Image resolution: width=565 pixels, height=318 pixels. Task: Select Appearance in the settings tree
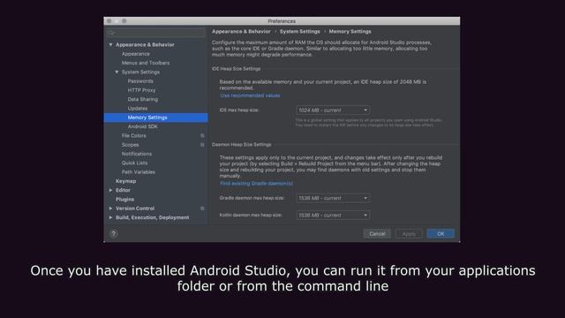coord(135,54)
